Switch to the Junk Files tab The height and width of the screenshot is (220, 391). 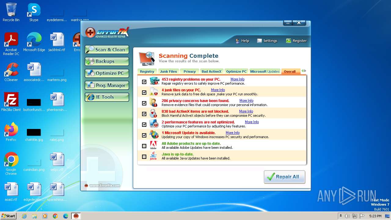(x=168, y=71)
